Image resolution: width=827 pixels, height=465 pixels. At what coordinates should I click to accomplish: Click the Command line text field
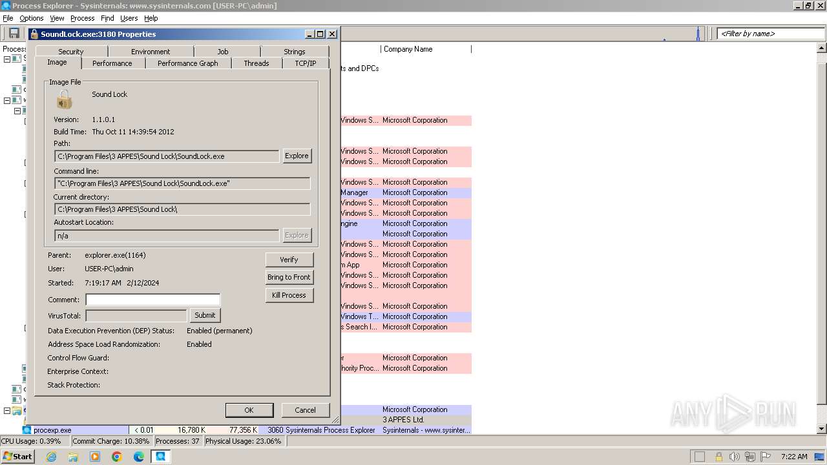pyautogui.click(x=182, y=183)
